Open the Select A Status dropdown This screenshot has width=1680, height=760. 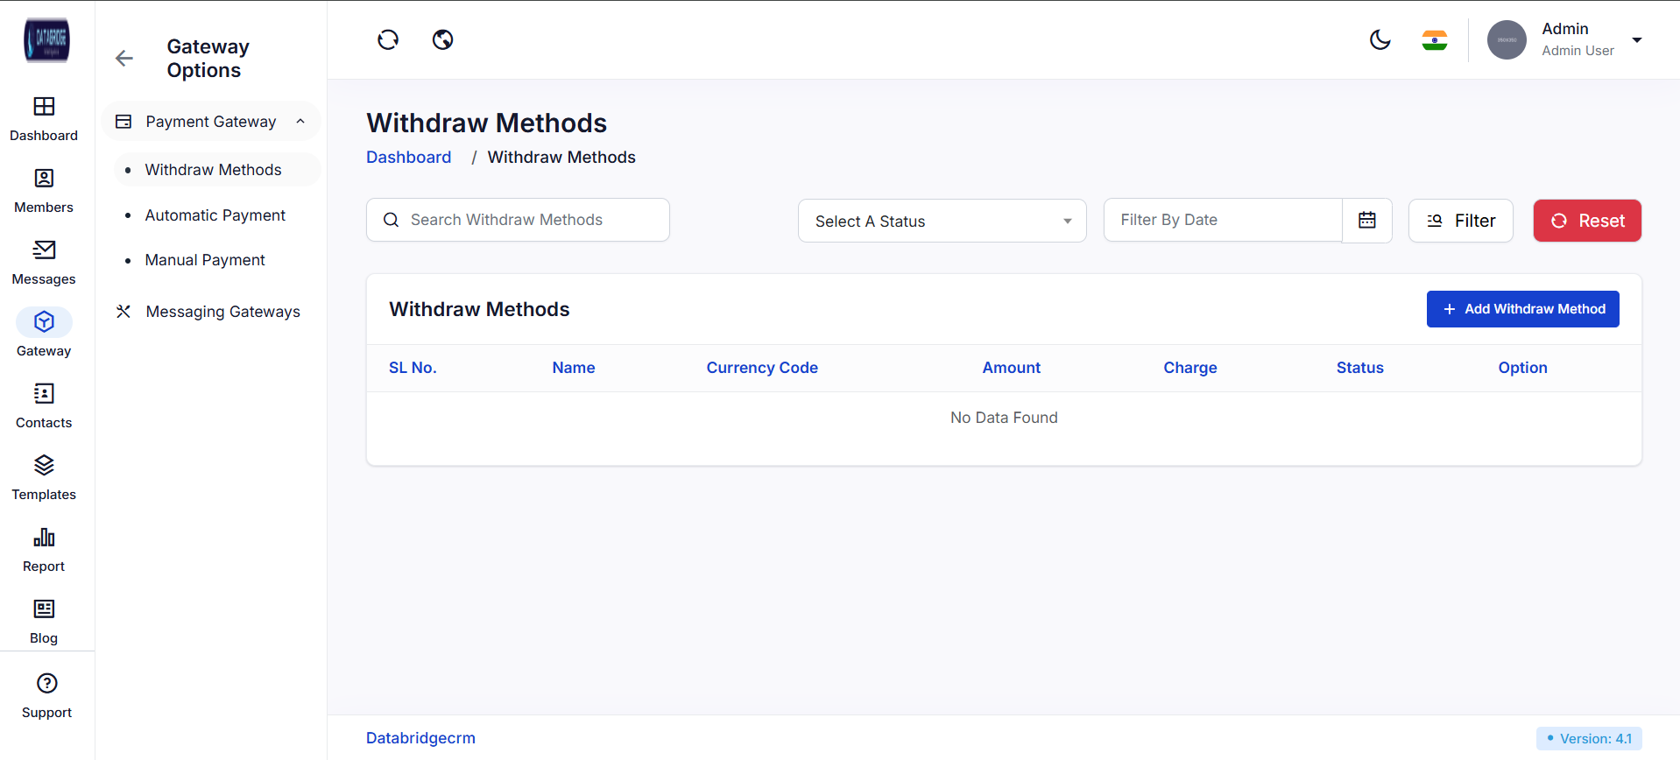click(942, 222)
